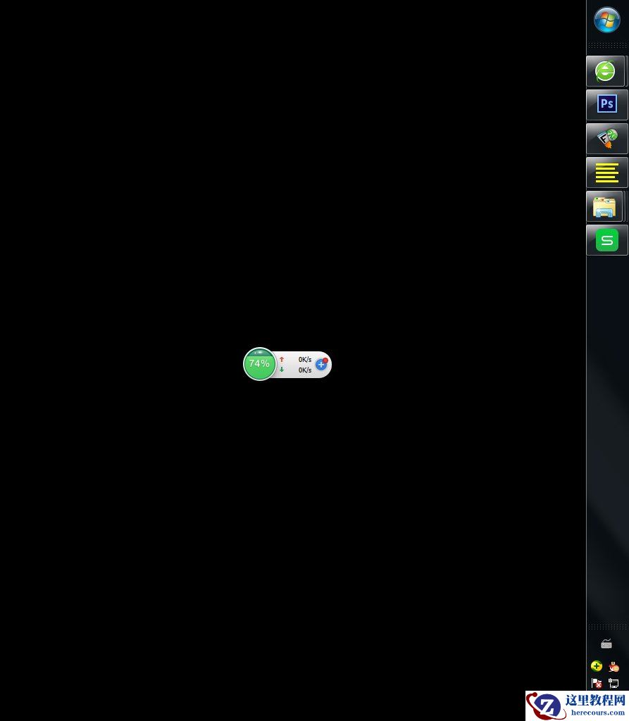Click the 360 green plus tray icon
Image resolution: width=629 pixels, height=721 pixels.
point(597,666)
